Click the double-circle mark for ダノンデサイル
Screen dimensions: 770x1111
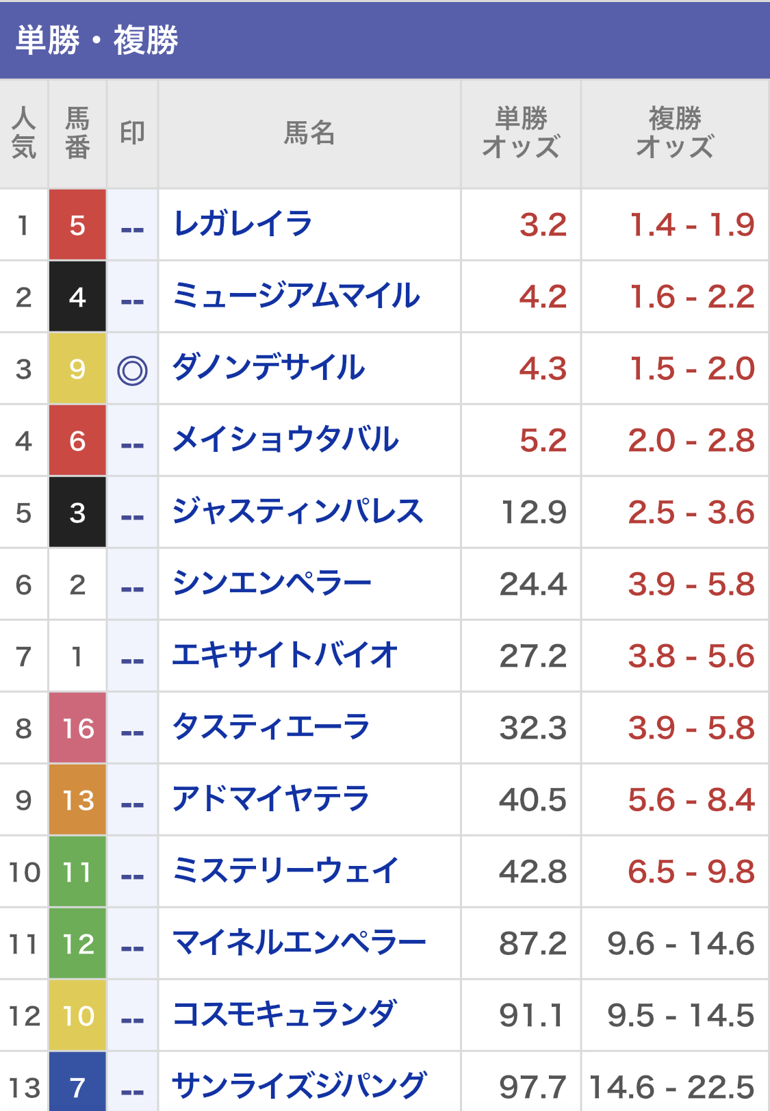[132, 370]
